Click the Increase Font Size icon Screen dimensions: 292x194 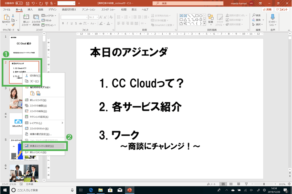(101, 17)
